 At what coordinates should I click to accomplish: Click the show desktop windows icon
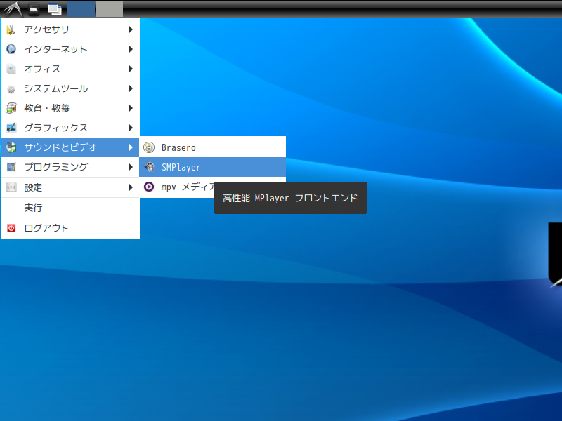pyautogui.click(x=55, y=9)
